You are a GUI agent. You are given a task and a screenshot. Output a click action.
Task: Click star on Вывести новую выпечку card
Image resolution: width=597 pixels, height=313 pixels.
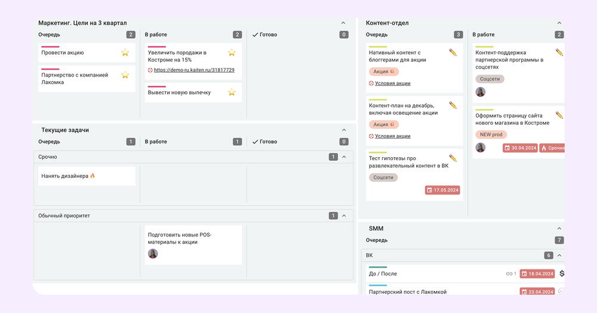click(232, 93)
